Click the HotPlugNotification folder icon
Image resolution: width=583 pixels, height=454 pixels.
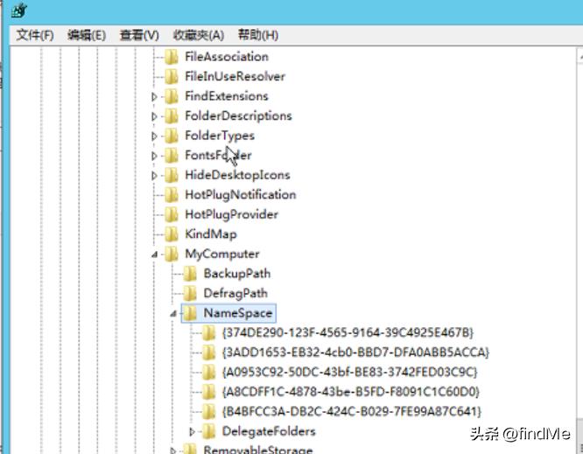172,195
